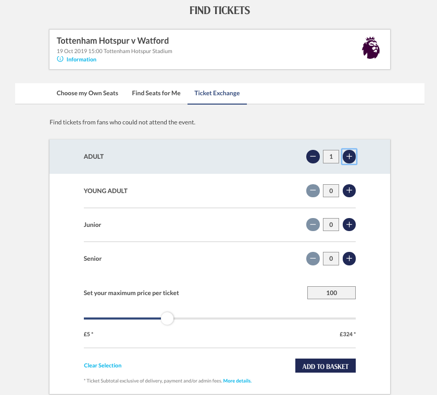The image size is (437, 395).
Task: Add one Senior ticket
Action: (x=349, y=259)
